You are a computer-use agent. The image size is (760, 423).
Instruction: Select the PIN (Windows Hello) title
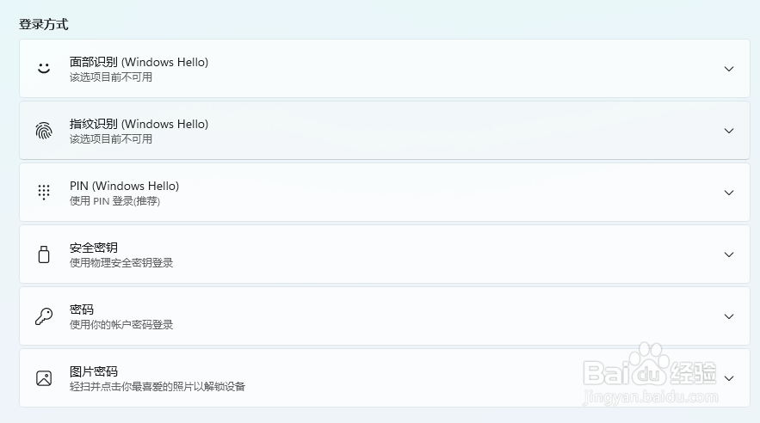124,186
